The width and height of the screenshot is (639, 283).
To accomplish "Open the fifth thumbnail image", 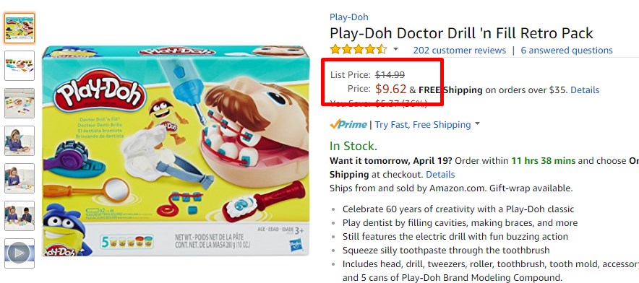I will coord(20,178).
